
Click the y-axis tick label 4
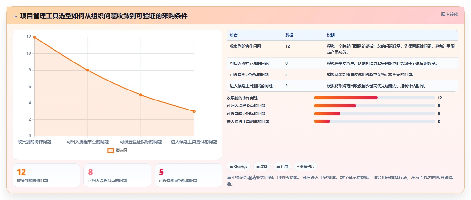click(30, 103)
